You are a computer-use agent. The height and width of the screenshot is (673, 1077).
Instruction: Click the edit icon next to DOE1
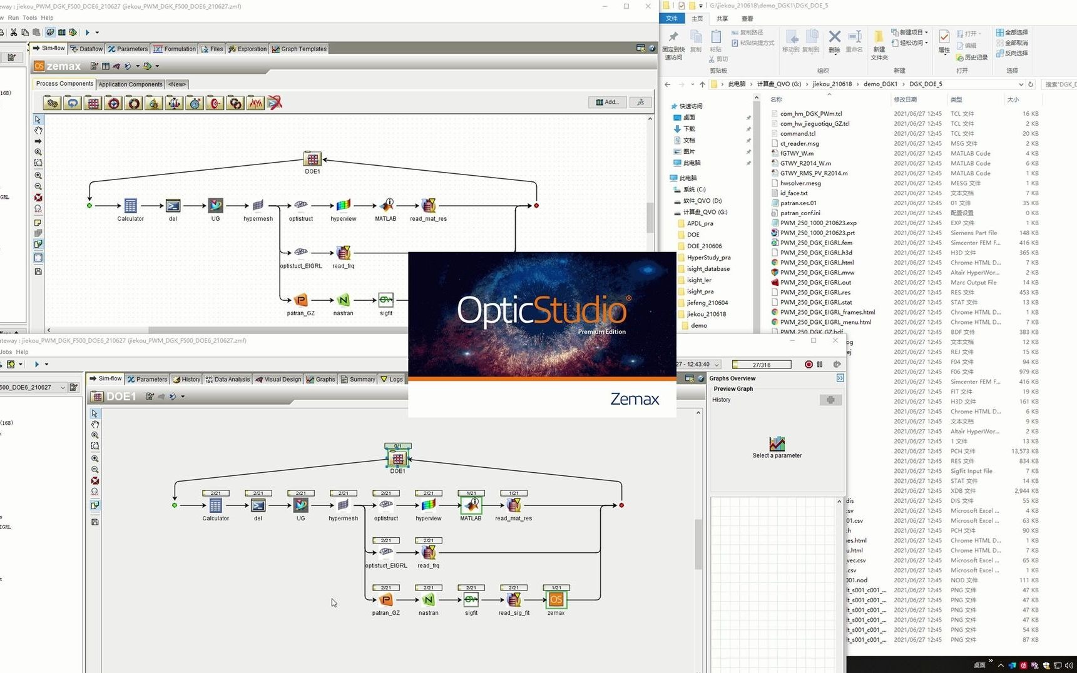[148, 396]
